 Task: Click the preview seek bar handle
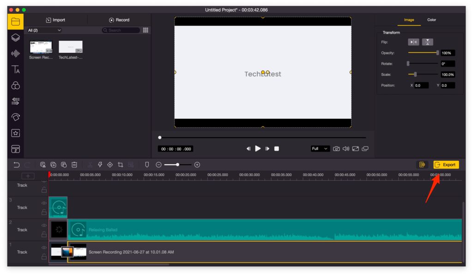pos(160,138)
